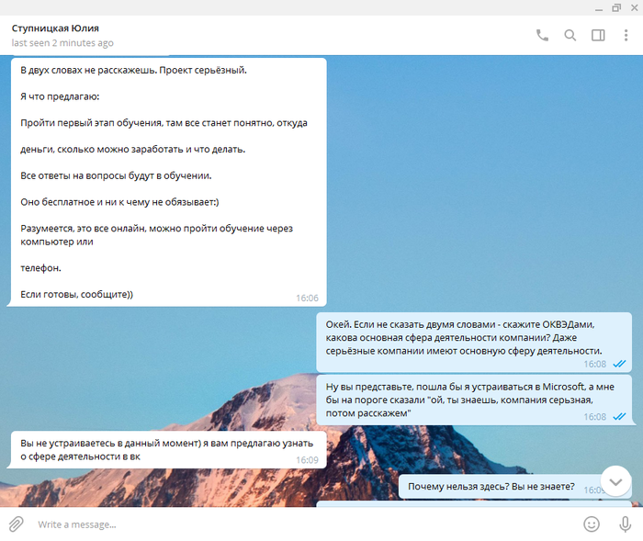
Task: Click the paperclip attach file icon
Action: coord(16,524)
